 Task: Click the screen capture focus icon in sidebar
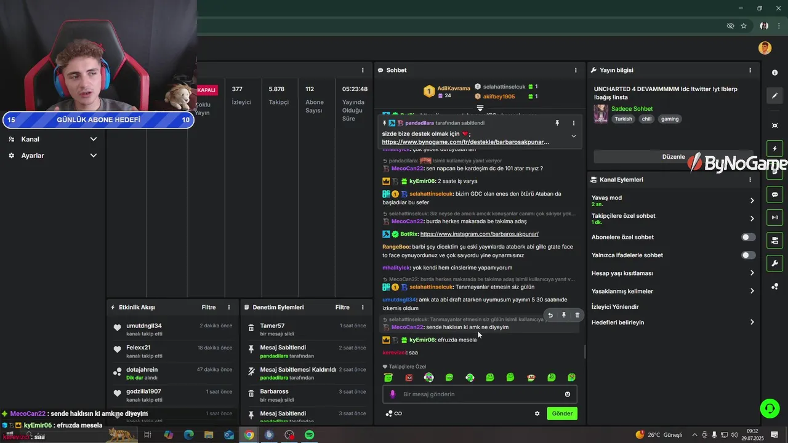774,126
